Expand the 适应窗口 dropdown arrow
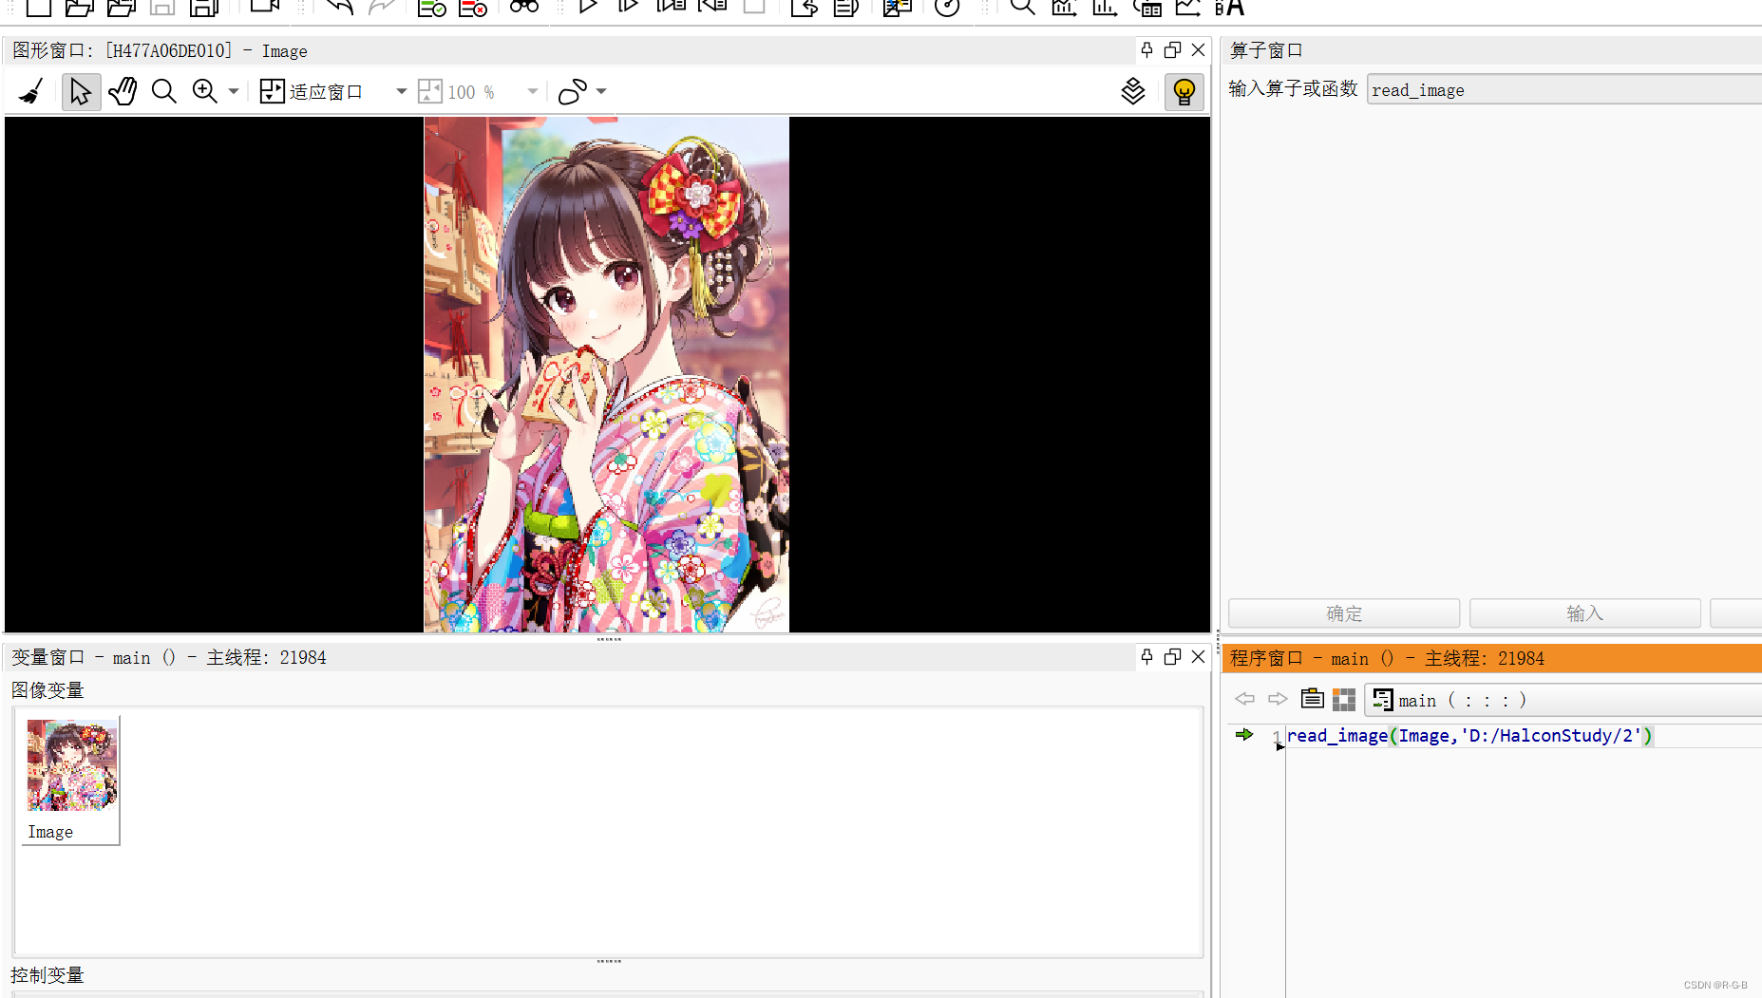1762x998 pixels. (x=402, y=92)
